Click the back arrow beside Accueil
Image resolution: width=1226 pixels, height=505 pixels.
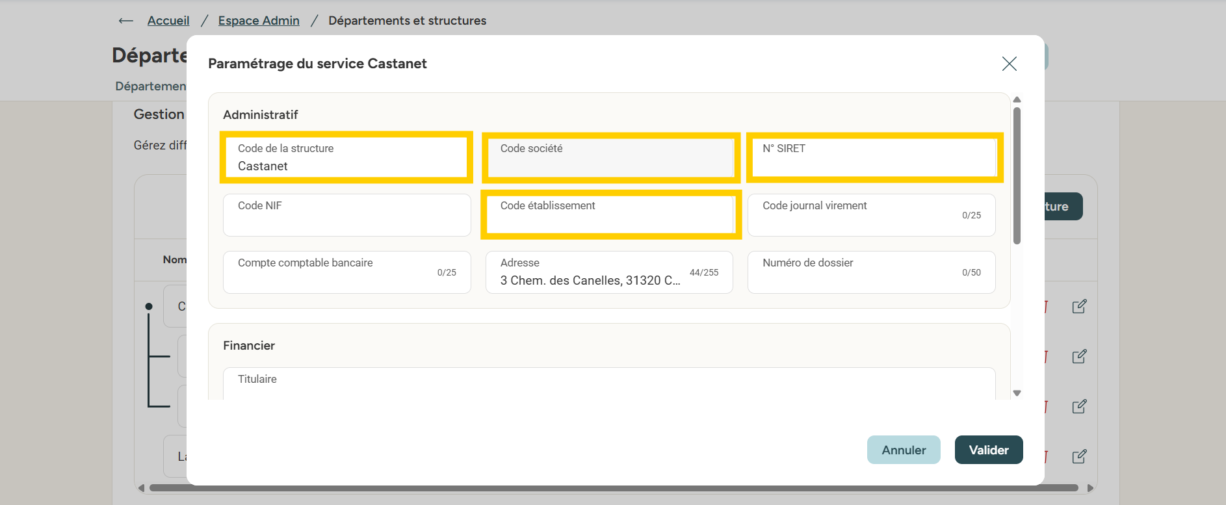coord(126,21)
